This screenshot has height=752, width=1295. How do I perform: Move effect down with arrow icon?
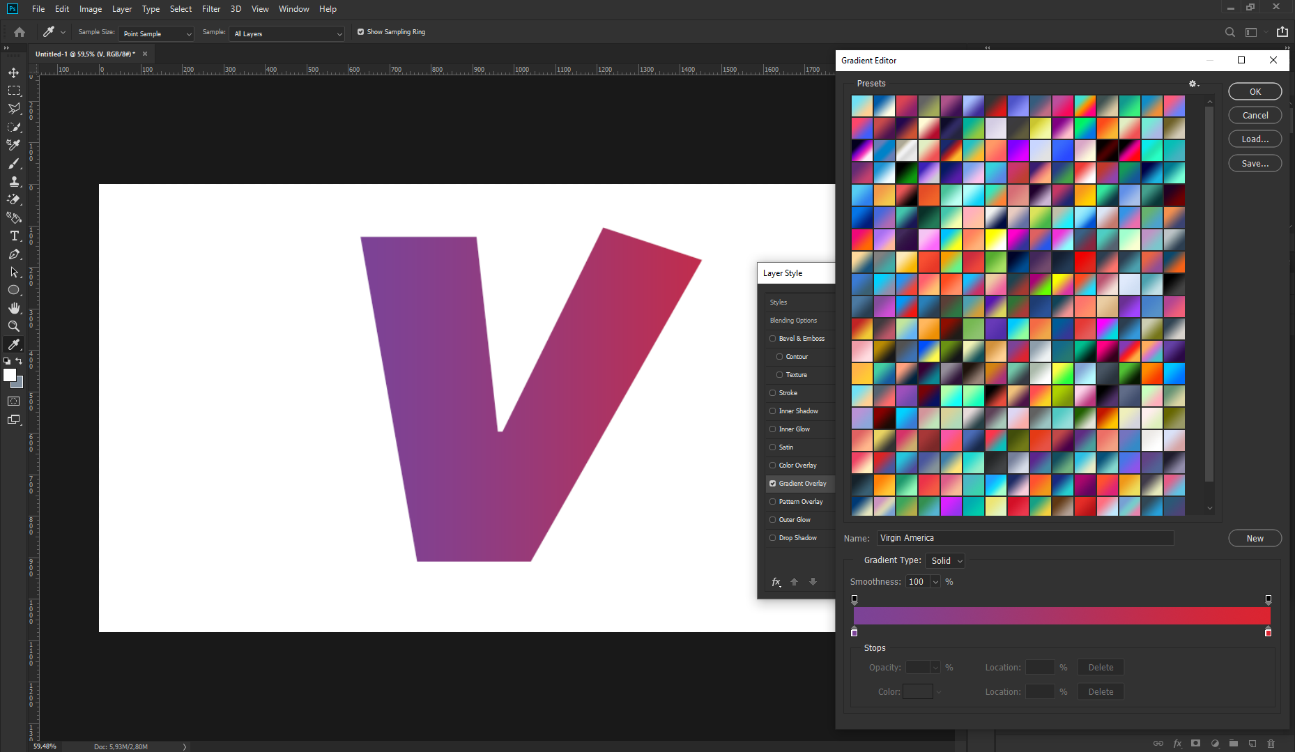point(813,582)
